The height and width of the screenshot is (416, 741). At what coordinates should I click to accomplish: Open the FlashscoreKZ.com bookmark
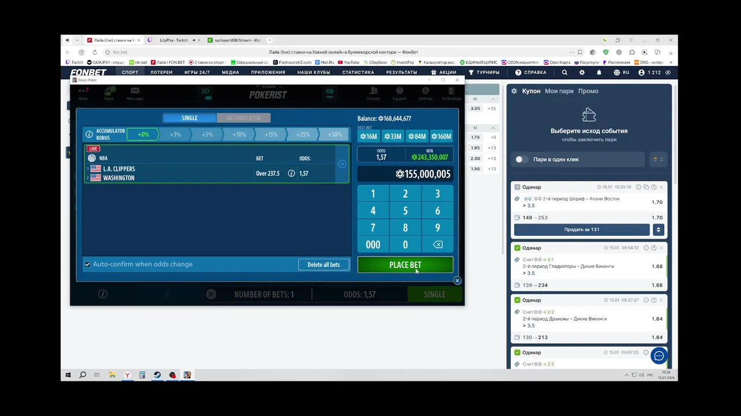pos(292,62)
